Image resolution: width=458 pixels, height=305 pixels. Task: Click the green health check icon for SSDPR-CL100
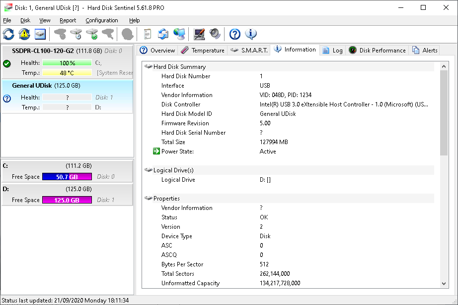click(x=7, y=64)
